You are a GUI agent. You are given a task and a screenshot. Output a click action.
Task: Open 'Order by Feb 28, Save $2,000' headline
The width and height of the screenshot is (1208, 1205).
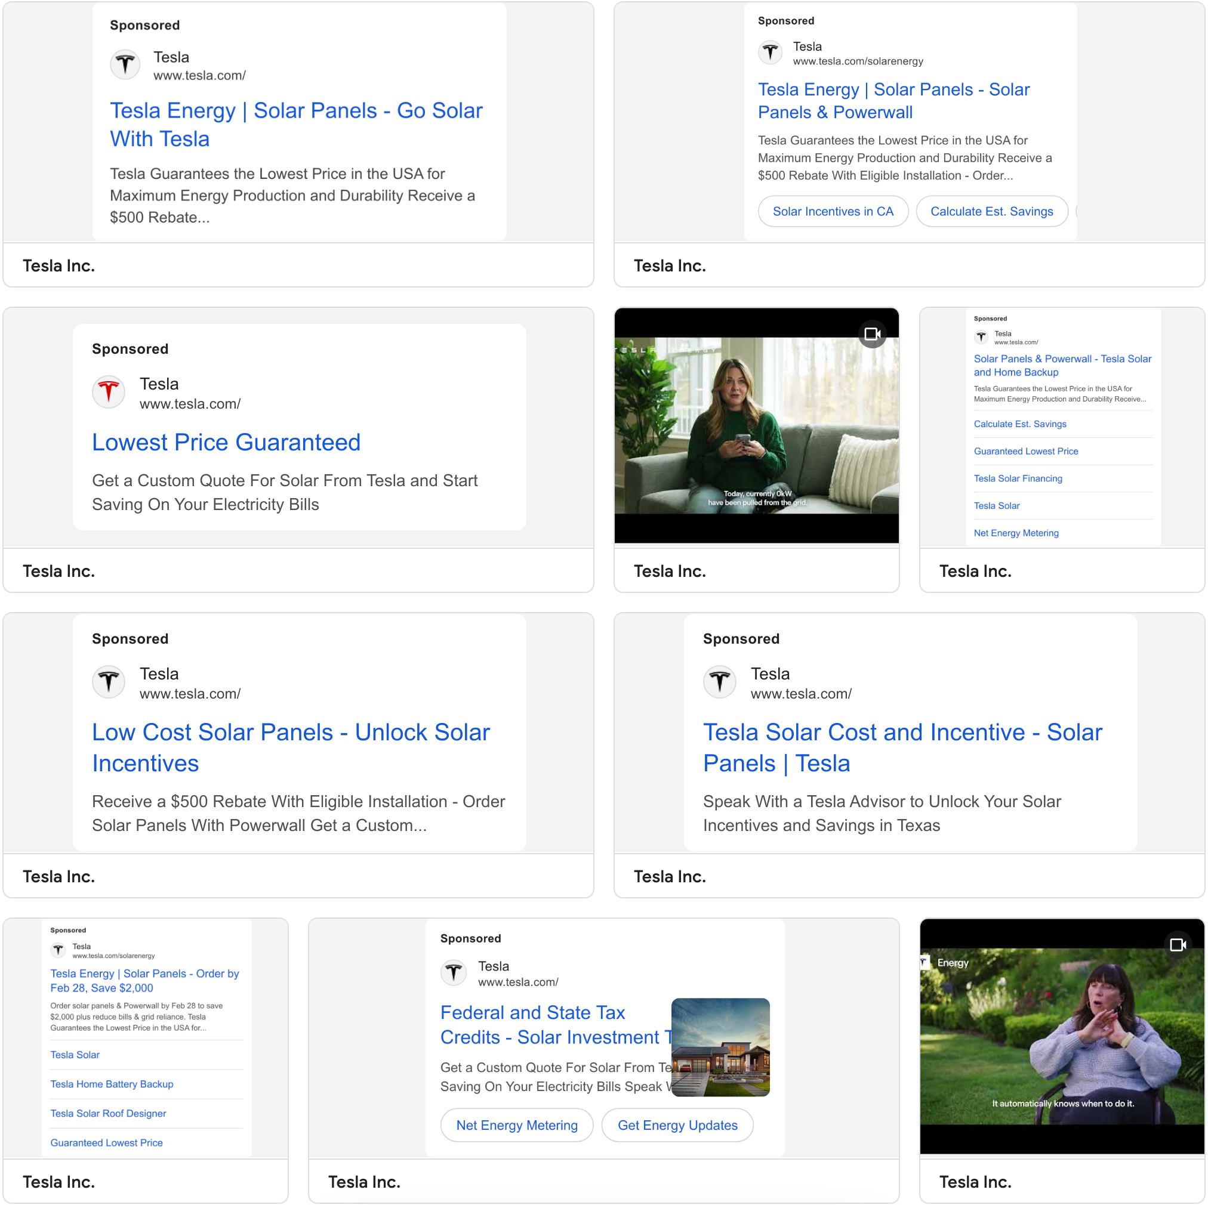145,981
